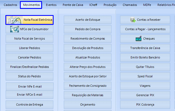
Task: Switch to the Cadastros tab
Action: 10,5
